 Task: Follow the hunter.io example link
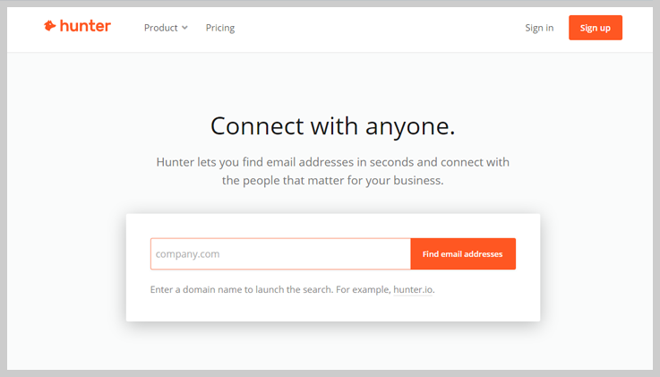tap(413, 289)
